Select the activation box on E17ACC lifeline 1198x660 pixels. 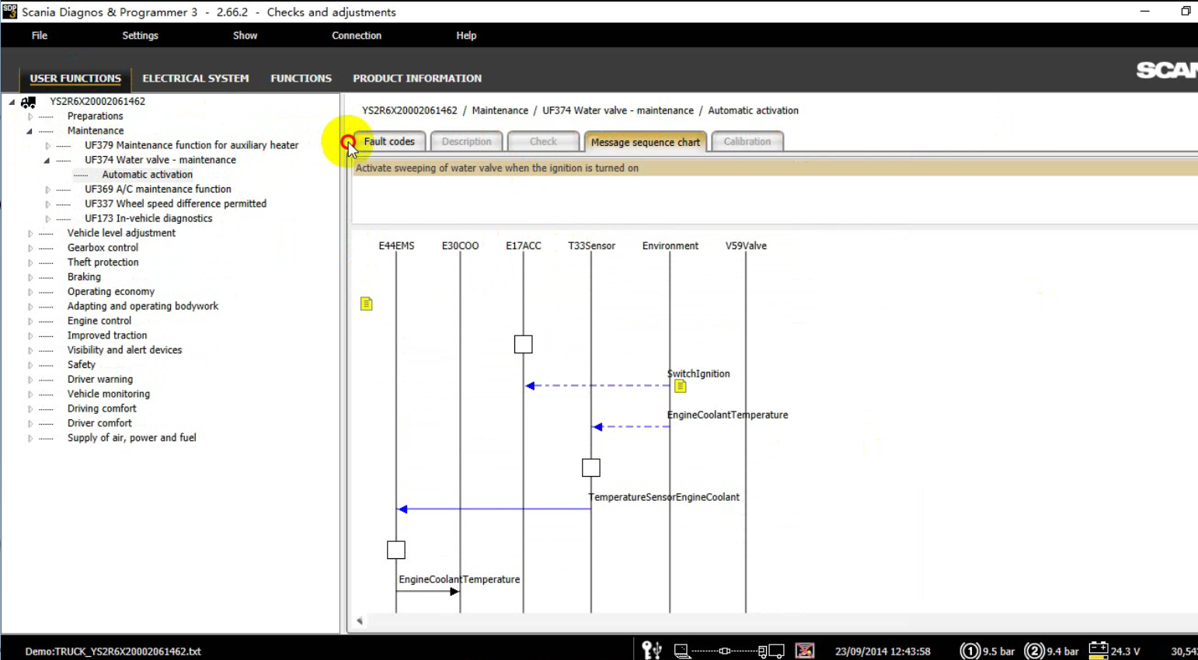click(x=524, y=344)
